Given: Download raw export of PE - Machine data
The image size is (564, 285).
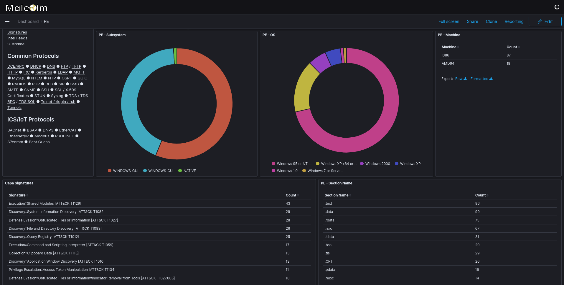Looking at the screenshot, I should [x=459, y=79].
